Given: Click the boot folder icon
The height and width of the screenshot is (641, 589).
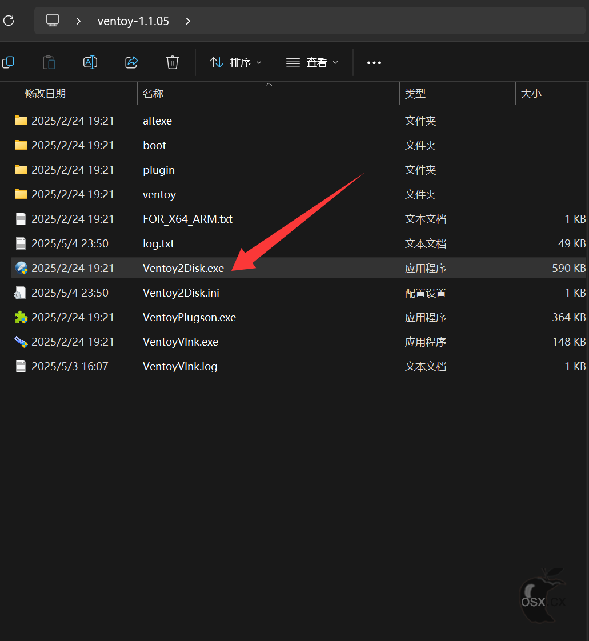Looking at the screenshot, I should pos(21,145).
